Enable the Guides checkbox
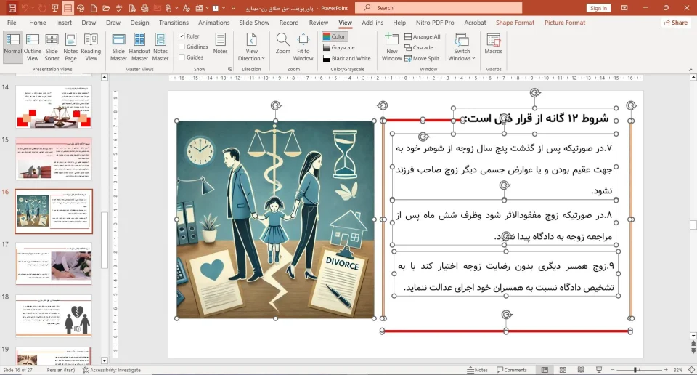Image resolution: width=697 pixels, height=375 pixels. pos(182,57)
